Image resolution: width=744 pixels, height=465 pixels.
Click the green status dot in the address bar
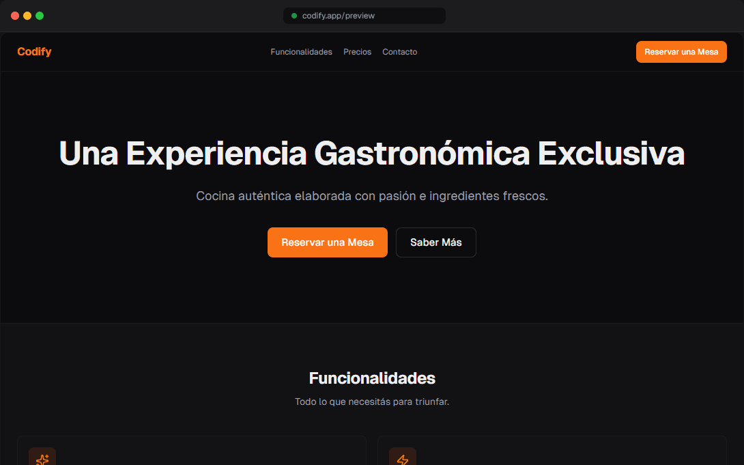click(294, 16)
